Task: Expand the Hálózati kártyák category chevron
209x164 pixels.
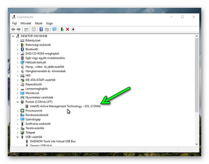Action: (17, 62)
